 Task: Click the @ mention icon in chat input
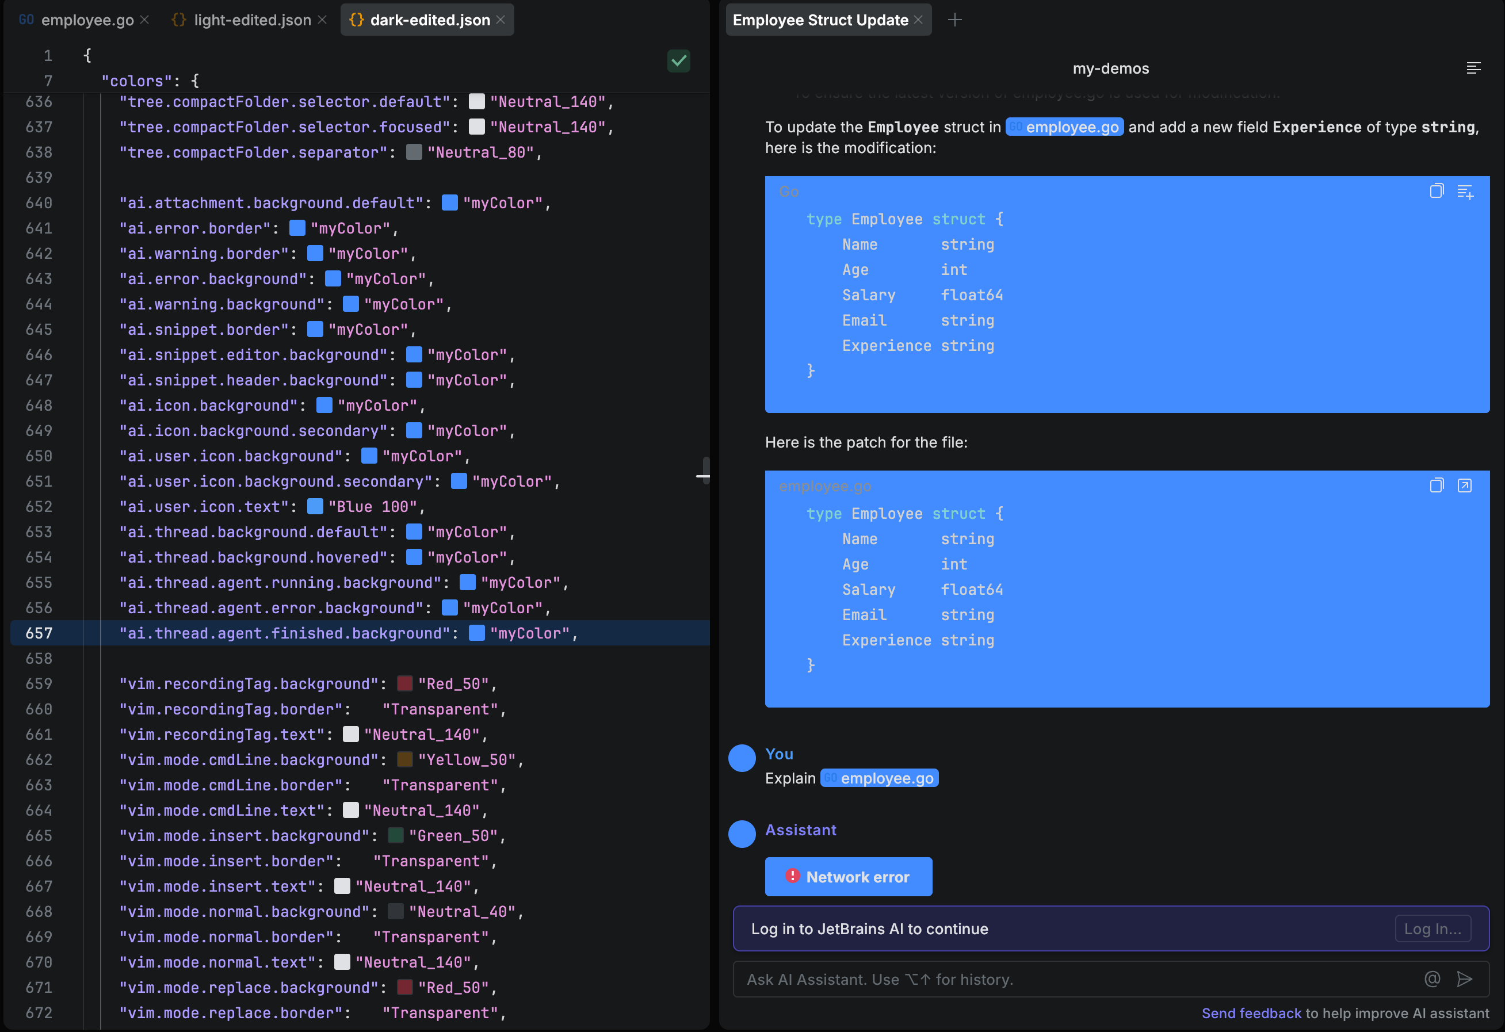1431,979
